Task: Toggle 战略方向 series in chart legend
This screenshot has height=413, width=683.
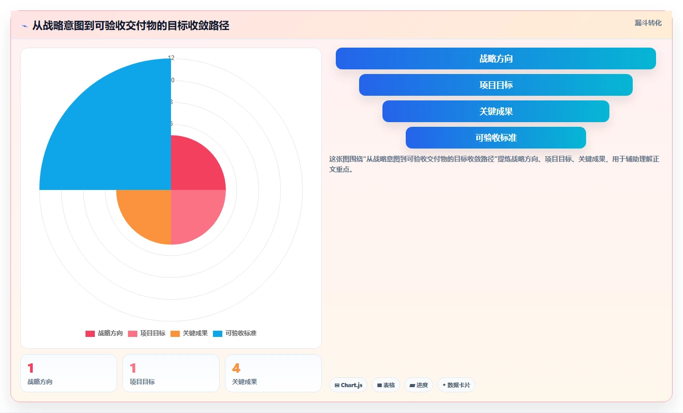Action: [104, 333]
